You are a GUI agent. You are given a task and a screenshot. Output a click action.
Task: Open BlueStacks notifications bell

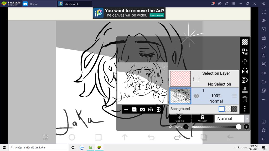[x=213, y=4]
